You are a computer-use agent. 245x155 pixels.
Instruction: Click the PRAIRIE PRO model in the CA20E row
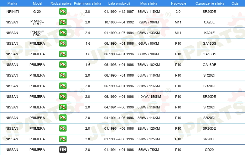coord(37,22)
